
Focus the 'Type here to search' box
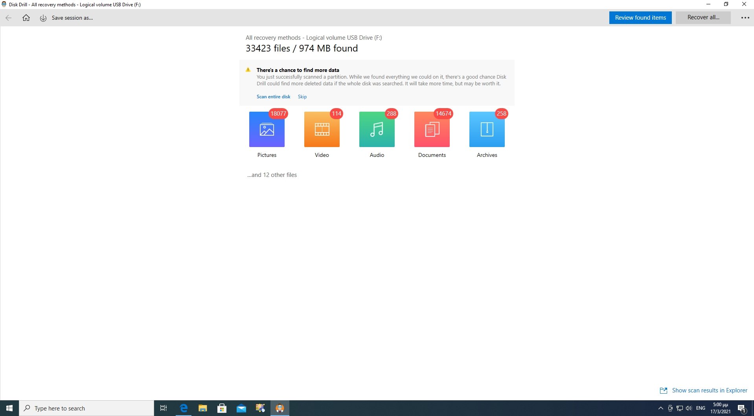86,408
